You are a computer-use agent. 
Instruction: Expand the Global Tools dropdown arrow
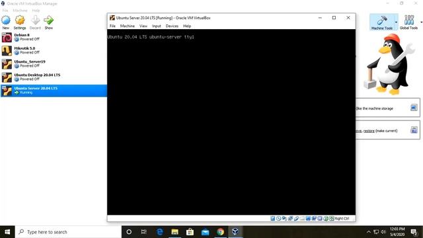[421, 22]
